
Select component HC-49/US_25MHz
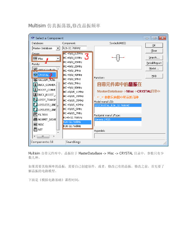tap(73, 101)
